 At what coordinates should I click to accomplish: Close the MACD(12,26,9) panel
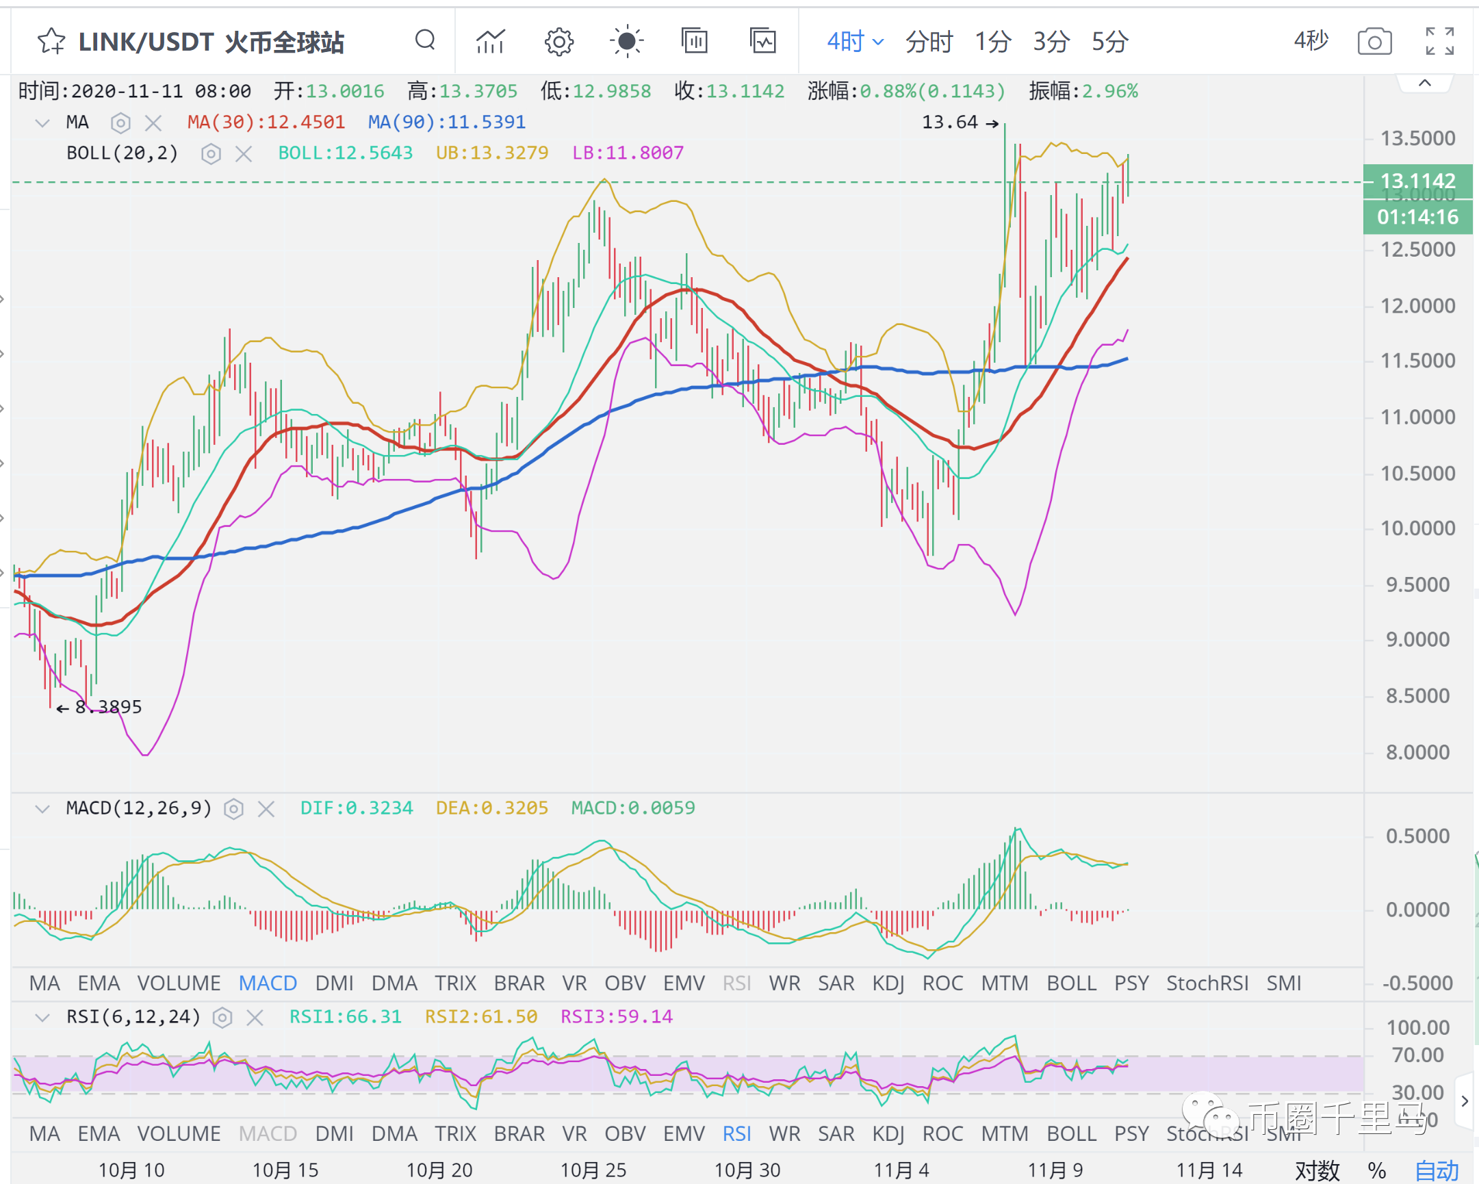pyautogui.click(x=266, y=809)
